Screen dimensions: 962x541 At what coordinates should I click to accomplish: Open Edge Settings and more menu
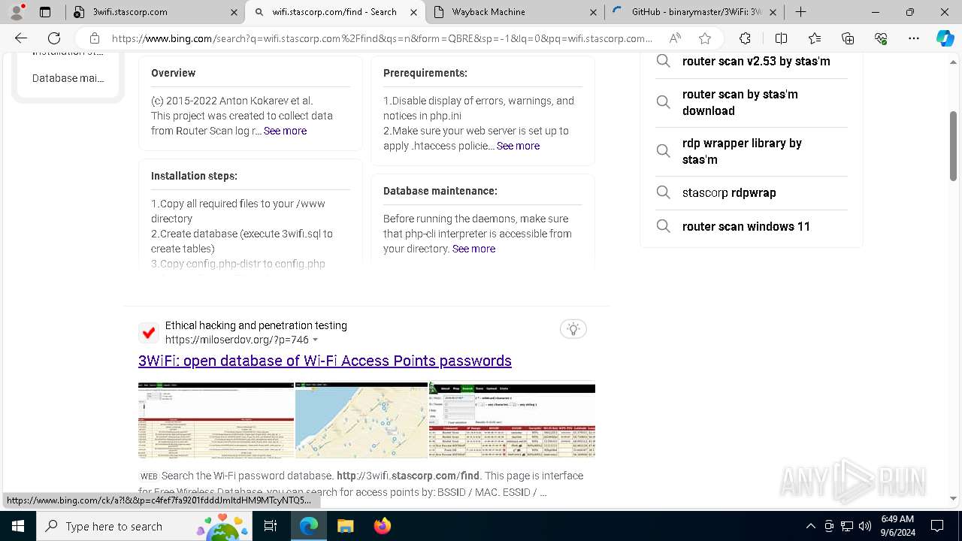coord(914,38)
